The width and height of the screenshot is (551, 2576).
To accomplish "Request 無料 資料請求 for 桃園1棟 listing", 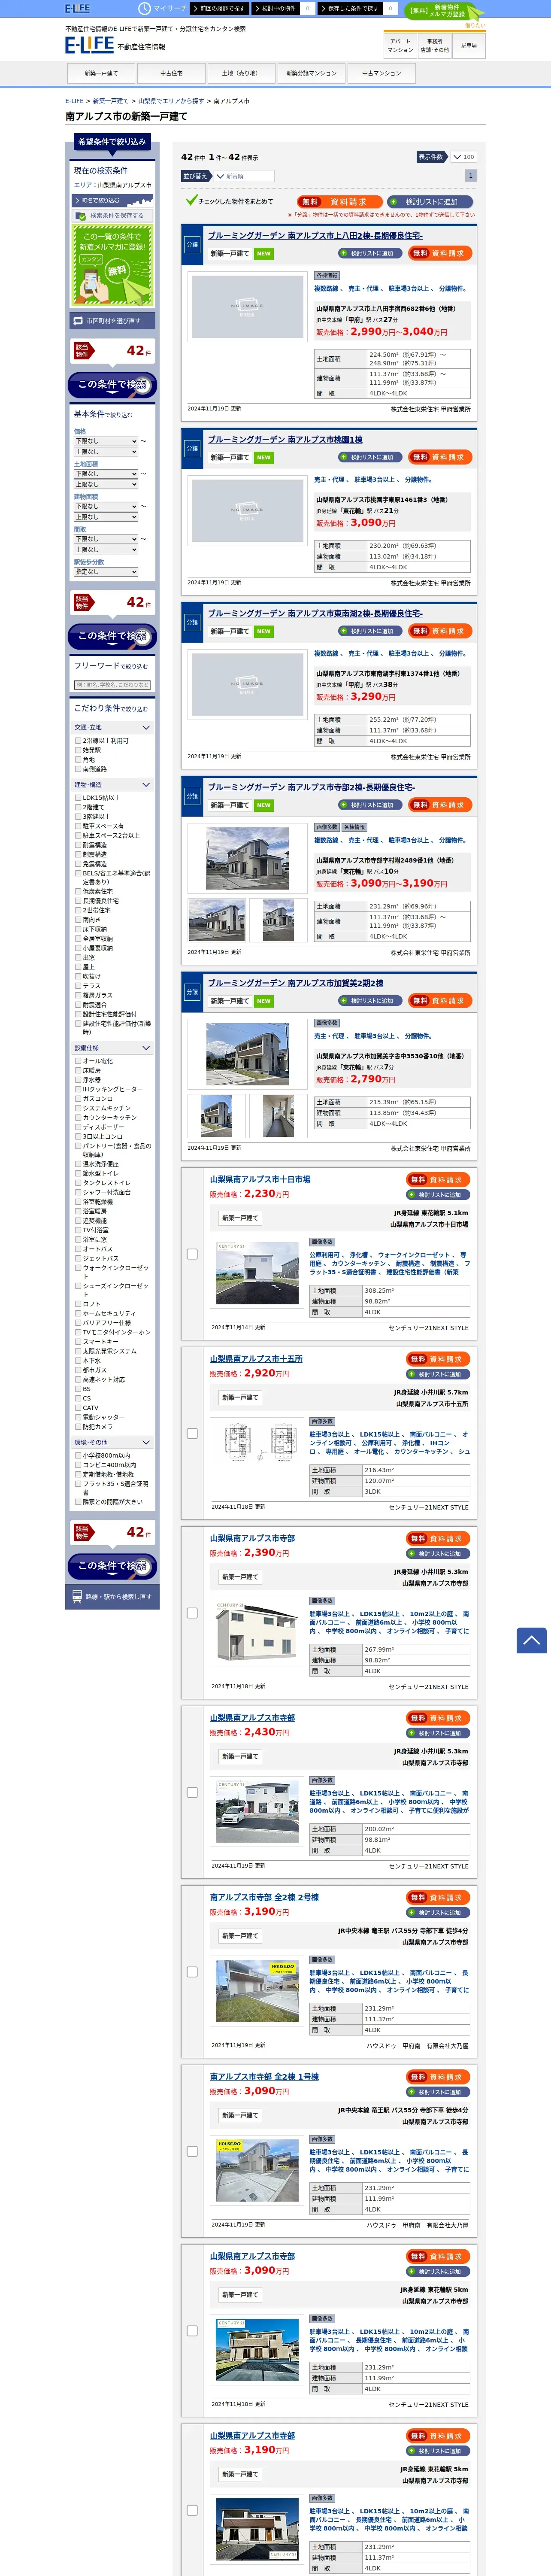I will pos(440,457).
